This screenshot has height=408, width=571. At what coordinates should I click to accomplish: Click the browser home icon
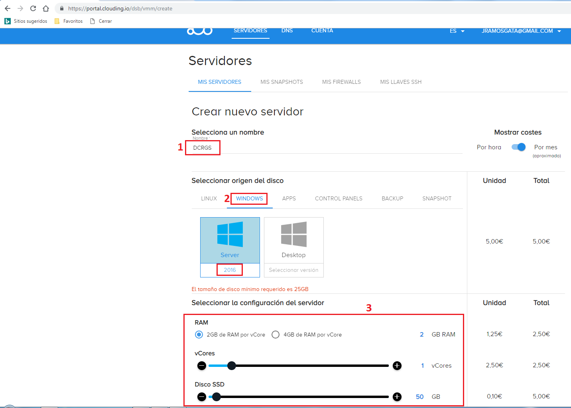point(45,8)
